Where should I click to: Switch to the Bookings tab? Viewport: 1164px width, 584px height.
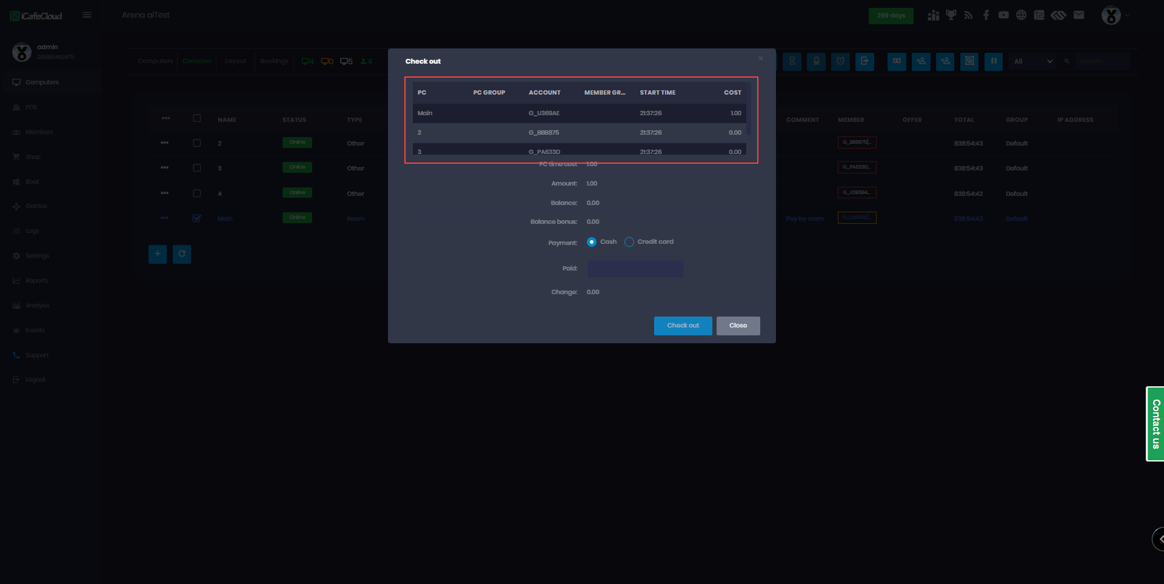[274, 61]
